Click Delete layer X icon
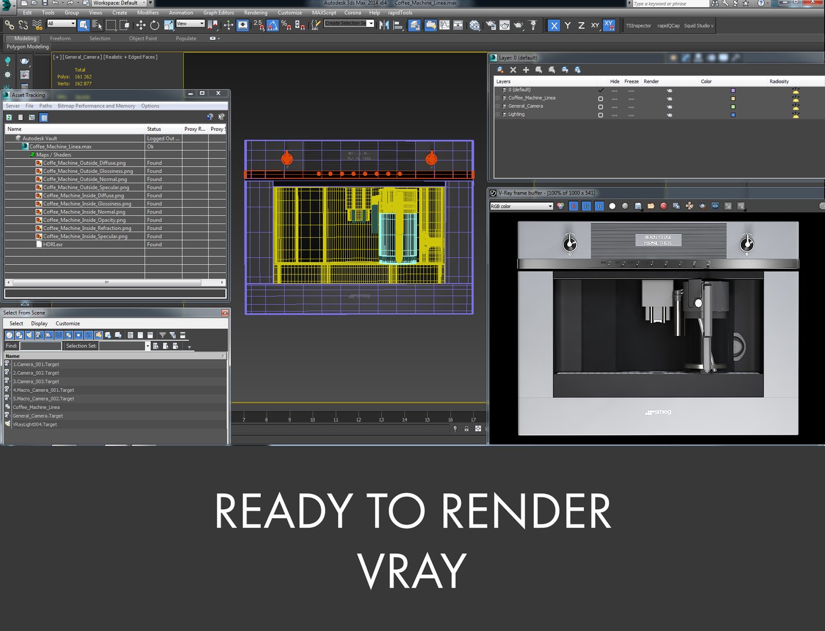The height and width of the screenshot is (631, 825). click(513, 70)
